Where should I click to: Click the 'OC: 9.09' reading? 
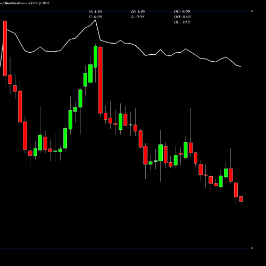coord(182,11)
